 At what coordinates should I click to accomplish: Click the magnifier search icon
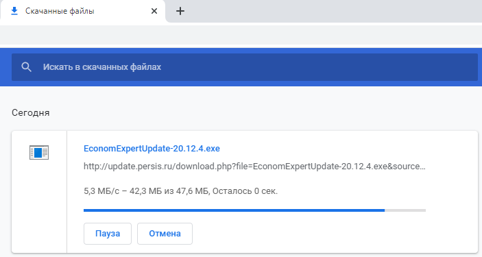(x=27, y=67)
